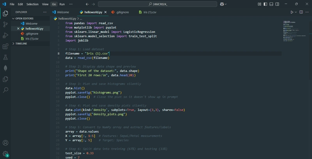Toggle the bottom panel layout
Viewport: 312px width, 159px height.
271,4
